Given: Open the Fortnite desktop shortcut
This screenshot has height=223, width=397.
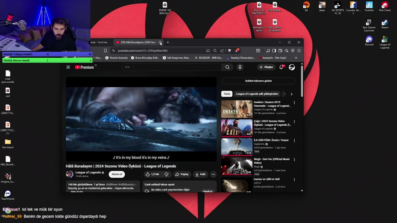Looking at the screenshot, I should pyautogui.click(x=369, y=7).
